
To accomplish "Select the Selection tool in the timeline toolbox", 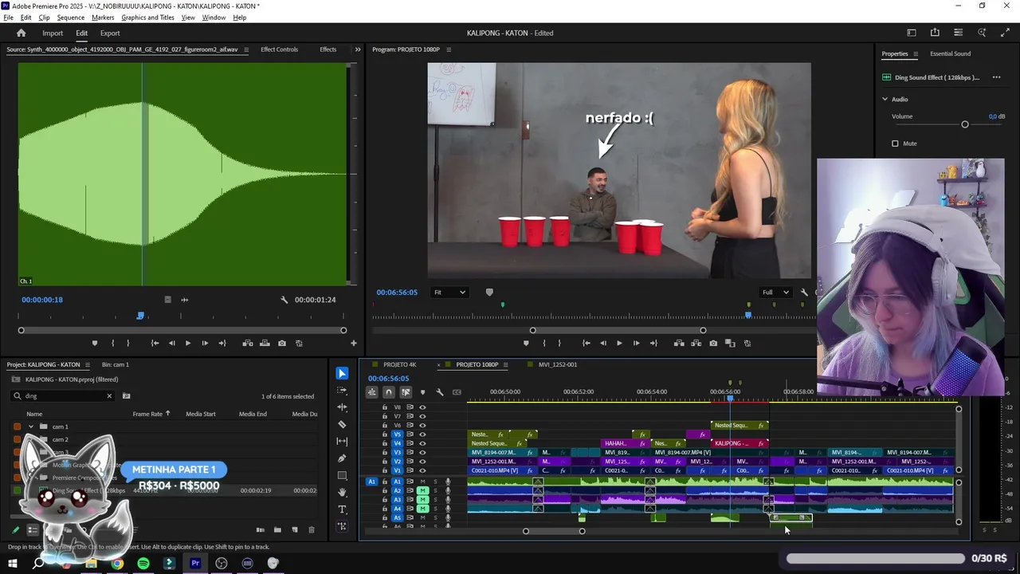I will click(x=342, y=373).
